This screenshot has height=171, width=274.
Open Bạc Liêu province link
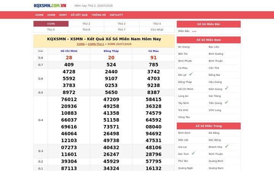point(214,47)
